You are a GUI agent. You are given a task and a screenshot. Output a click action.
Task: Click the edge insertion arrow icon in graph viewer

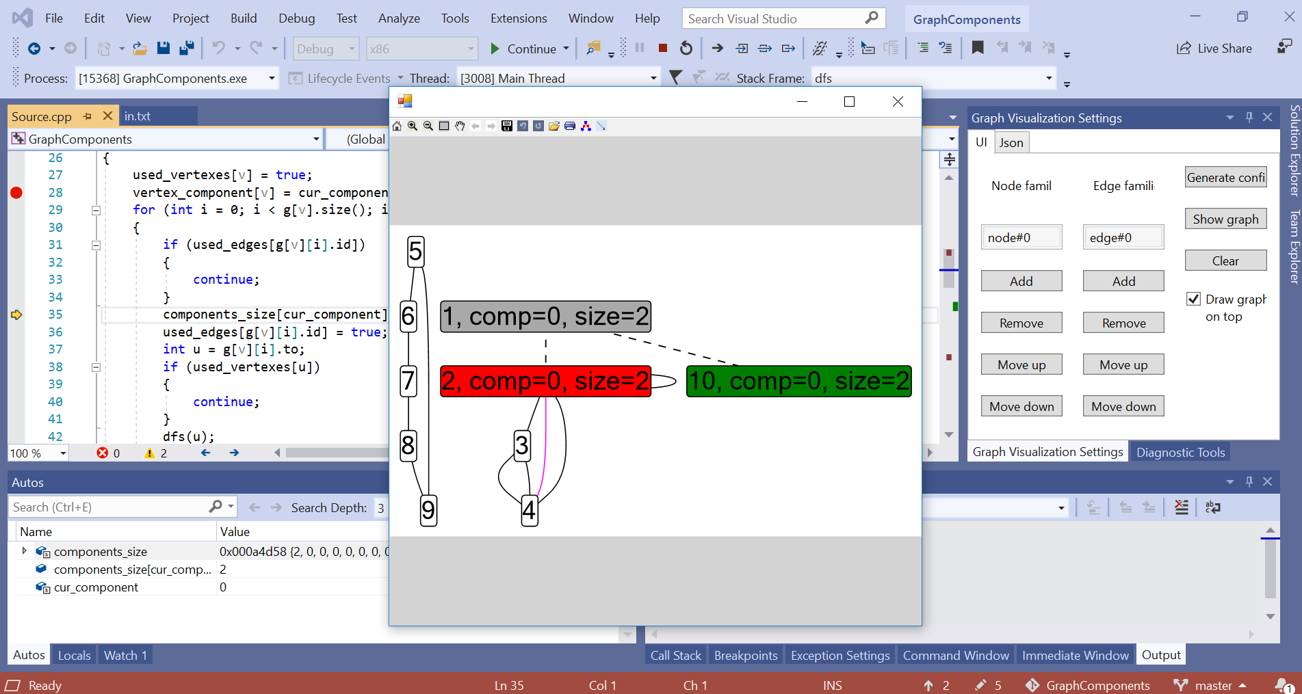601,126
